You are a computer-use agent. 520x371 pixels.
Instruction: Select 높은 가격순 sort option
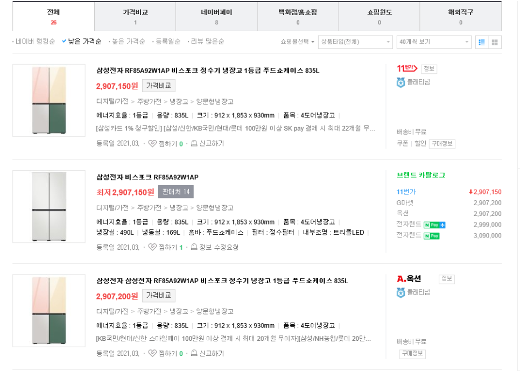tap(128, 41)
